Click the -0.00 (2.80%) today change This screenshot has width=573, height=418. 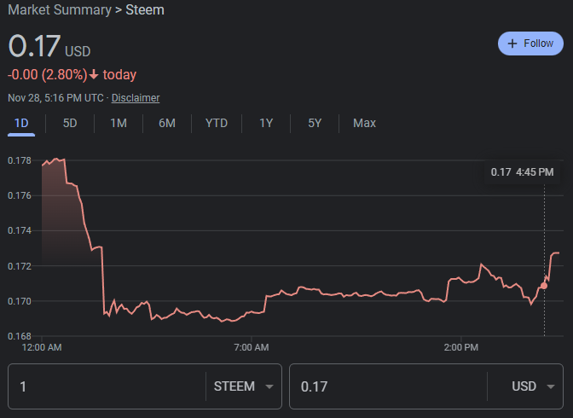click(72, 74)
